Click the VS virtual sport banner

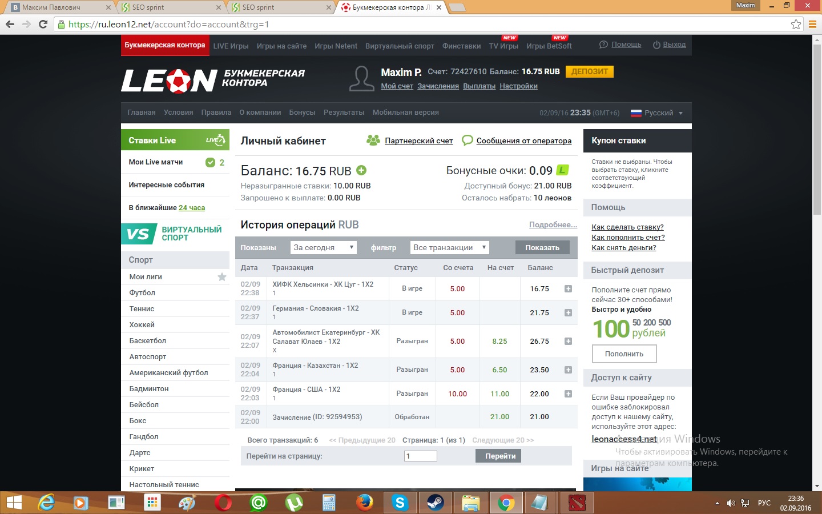click(175, 234)
